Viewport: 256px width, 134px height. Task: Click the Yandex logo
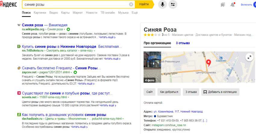pos(8,5)
